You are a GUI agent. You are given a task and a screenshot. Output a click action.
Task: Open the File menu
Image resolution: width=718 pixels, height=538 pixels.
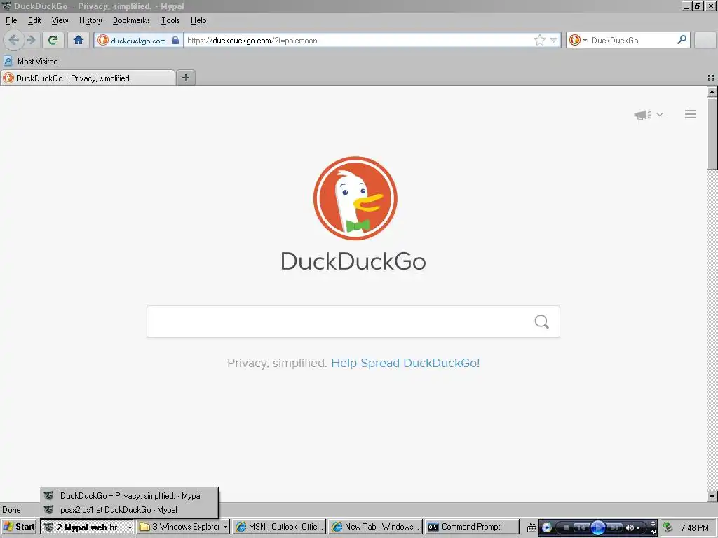11,20
